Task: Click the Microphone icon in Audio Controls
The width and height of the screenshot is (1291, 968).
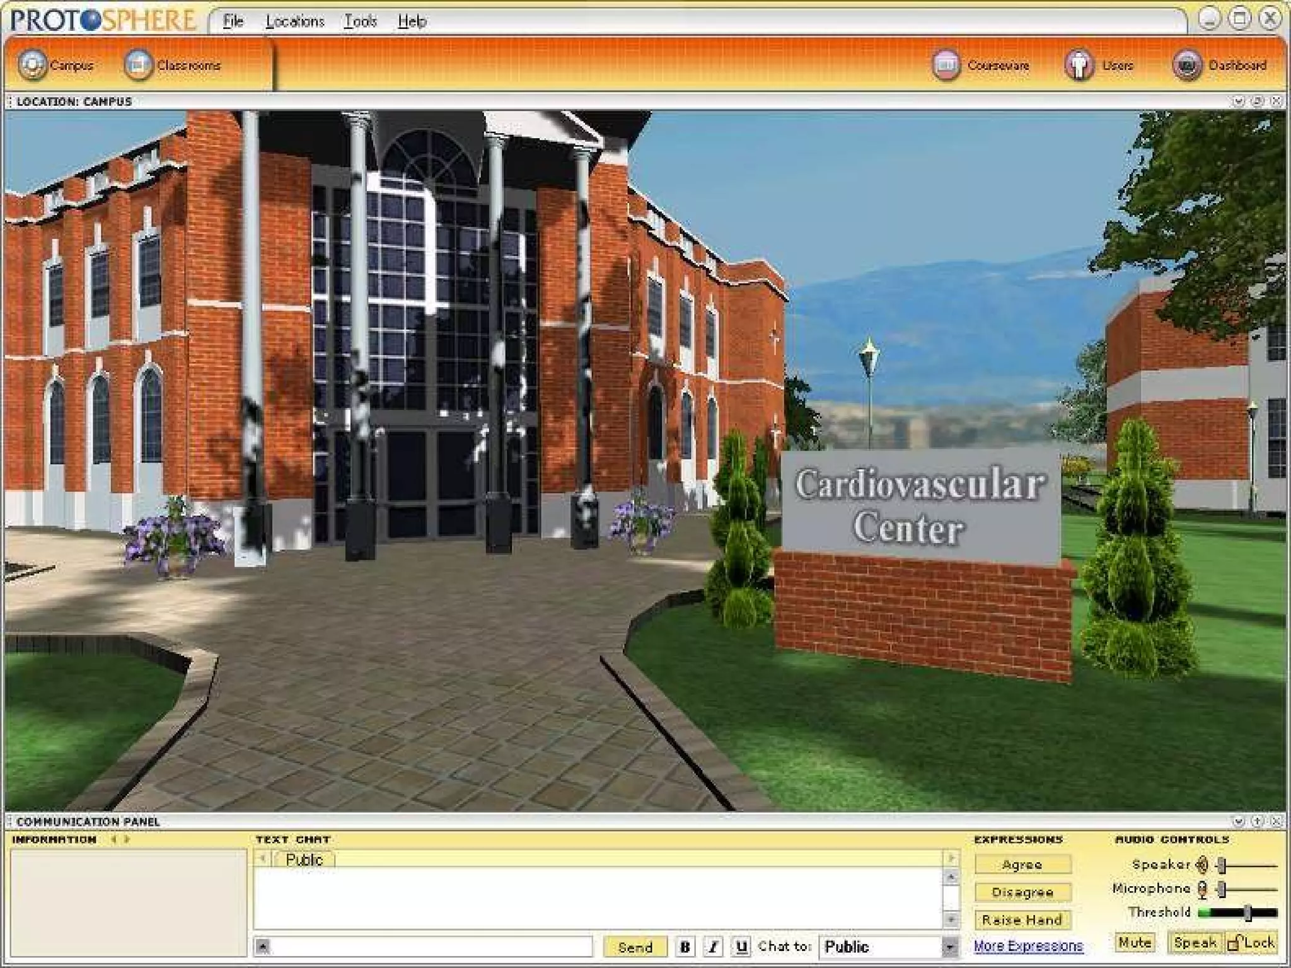Action: coord(1202,889)
